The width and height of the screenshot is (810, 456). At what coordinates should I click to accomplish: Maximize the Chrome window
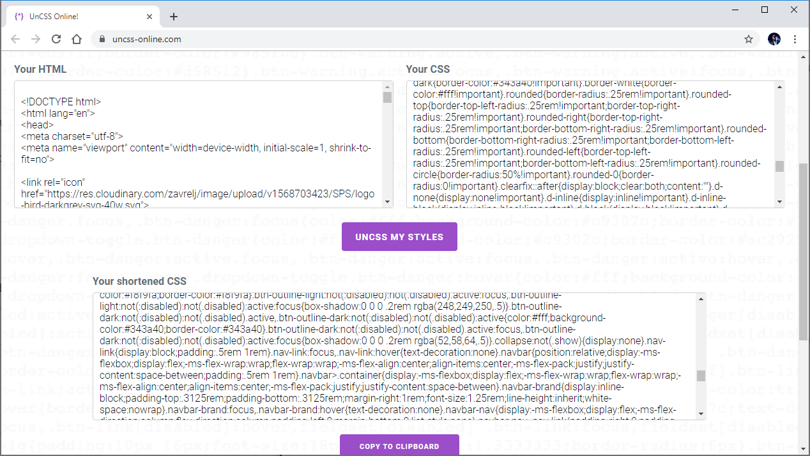click(x=765, y=10)
